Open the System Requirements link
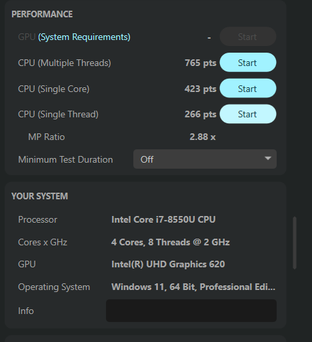The height and width of the screenshot is (342, 312). pyautogui.click(x=84, y=37)
